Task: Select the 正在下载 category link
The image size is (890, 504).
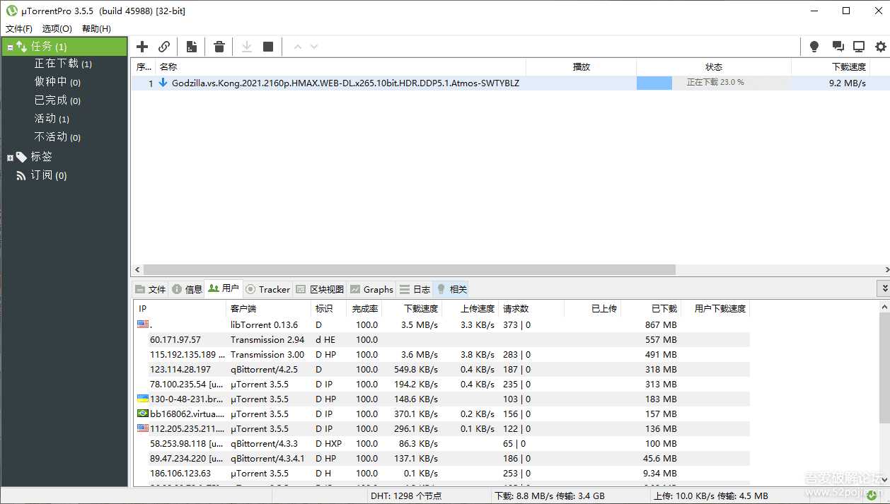Action: 63,63
